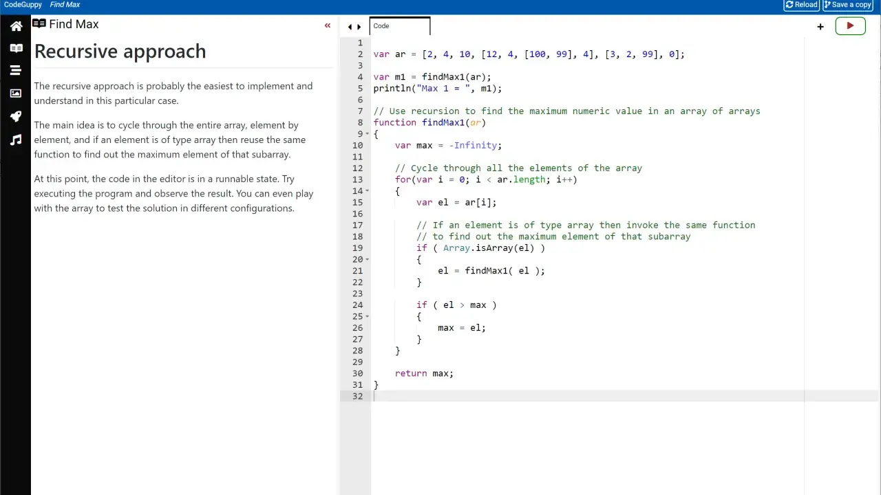Screen dimensions: 881x495
Task: Click the Find Max title in top bar
Action: pyautogui.click(x=65, y=5)
